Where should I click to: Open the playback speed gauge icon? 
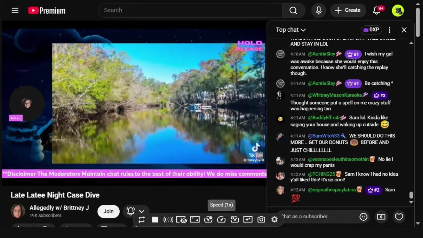(221, 219)
